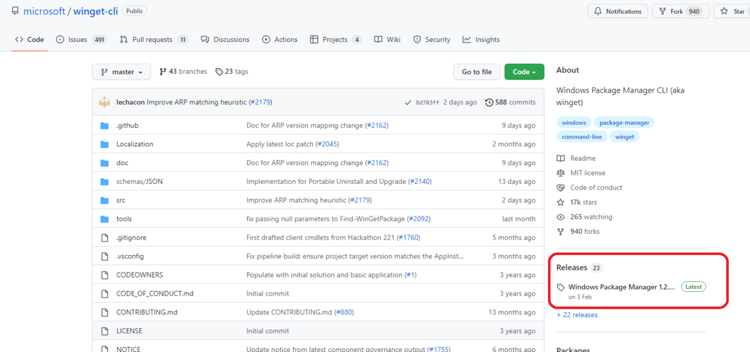Open the doc folder
Image resolution: width=750 pixels, height=352 pixels.
pos(122,163)
